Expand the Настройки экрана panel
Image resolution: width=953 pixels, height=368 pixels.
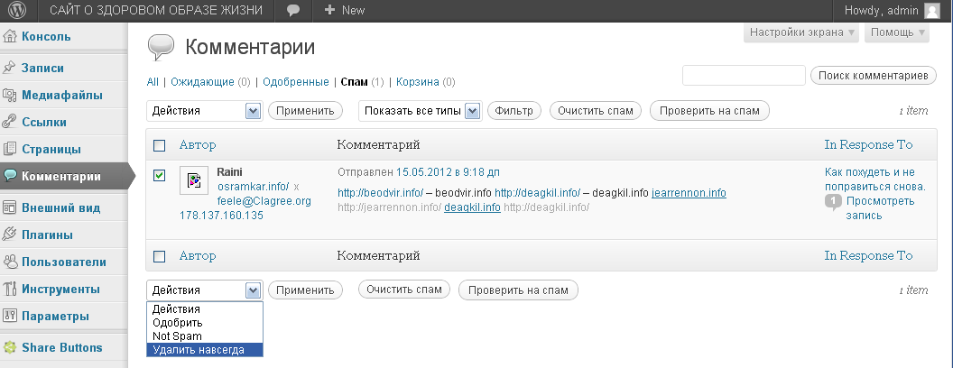point(801,32)
